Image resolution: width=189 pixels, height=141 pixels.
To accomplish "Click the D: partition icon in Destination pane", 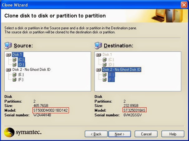I will 104,65.
